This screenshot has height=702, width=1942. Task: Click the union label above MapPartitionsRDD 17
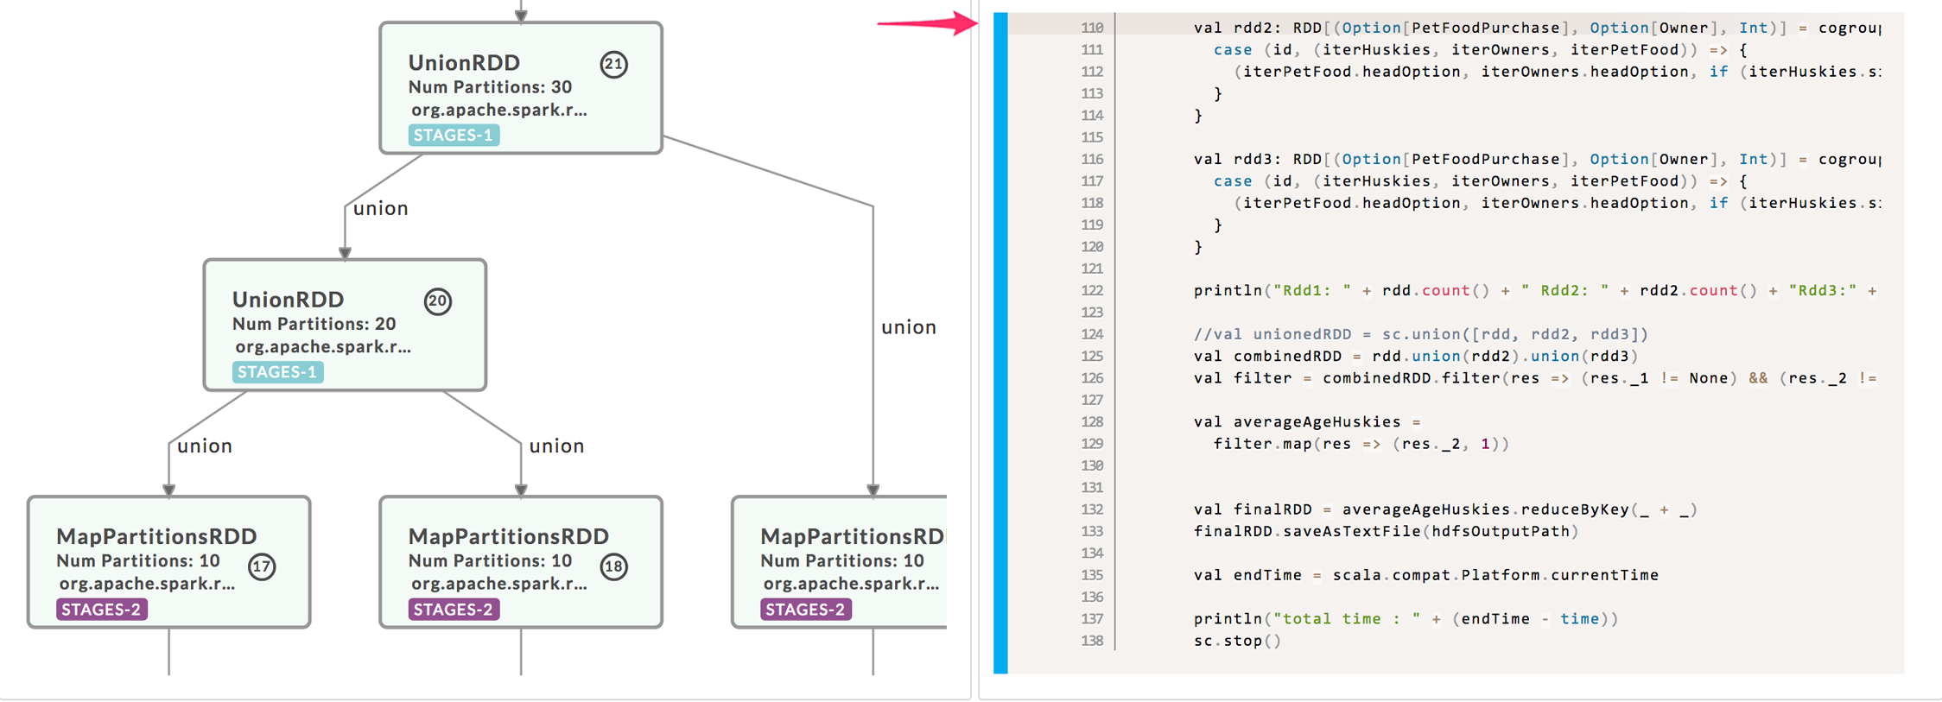(205, 446)
